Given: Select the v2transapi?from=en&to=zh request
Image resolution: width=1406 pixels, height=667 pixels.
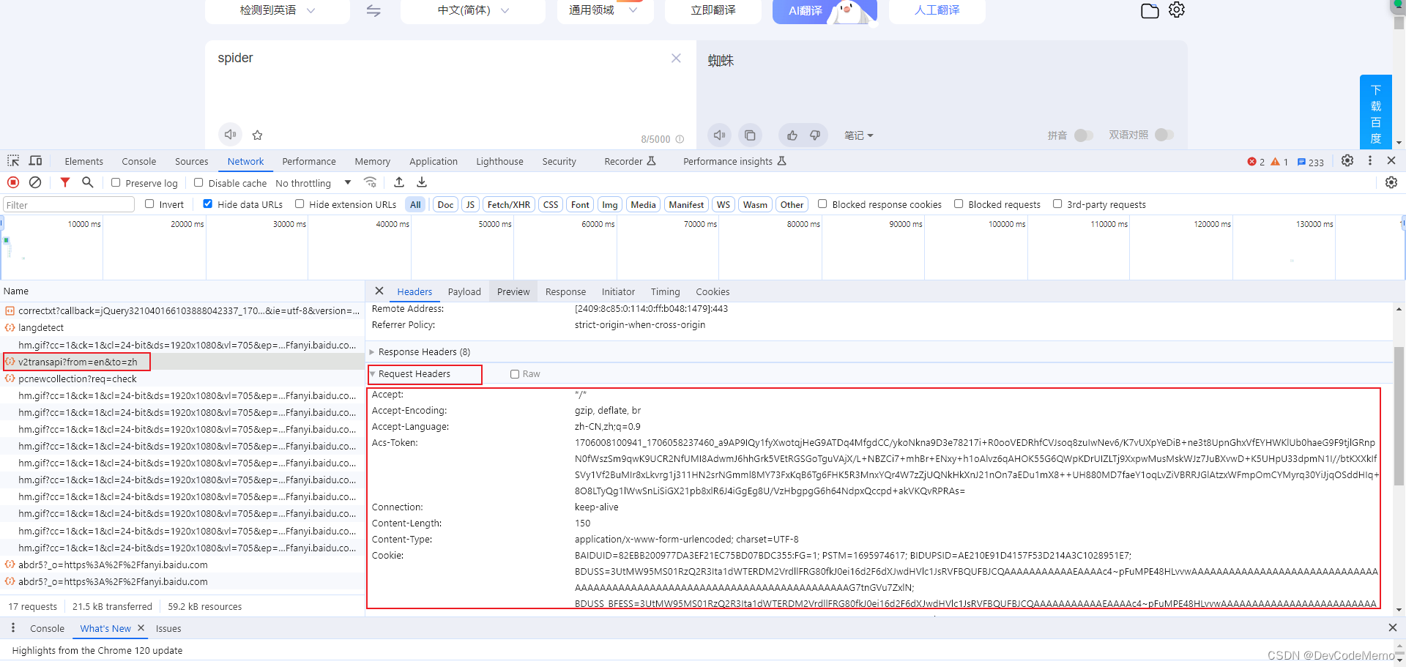Looking at the screenshot, I should (183, 362).
